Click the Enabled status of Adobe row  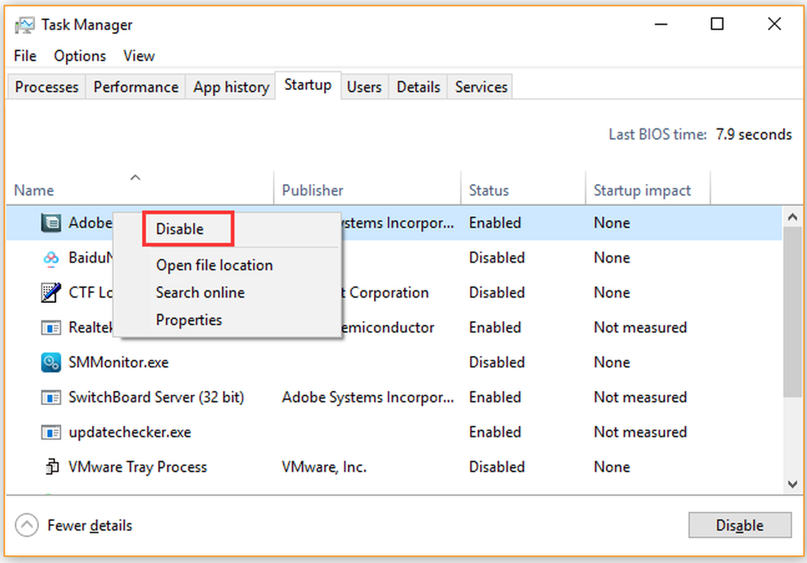click(x=495, y=223)
